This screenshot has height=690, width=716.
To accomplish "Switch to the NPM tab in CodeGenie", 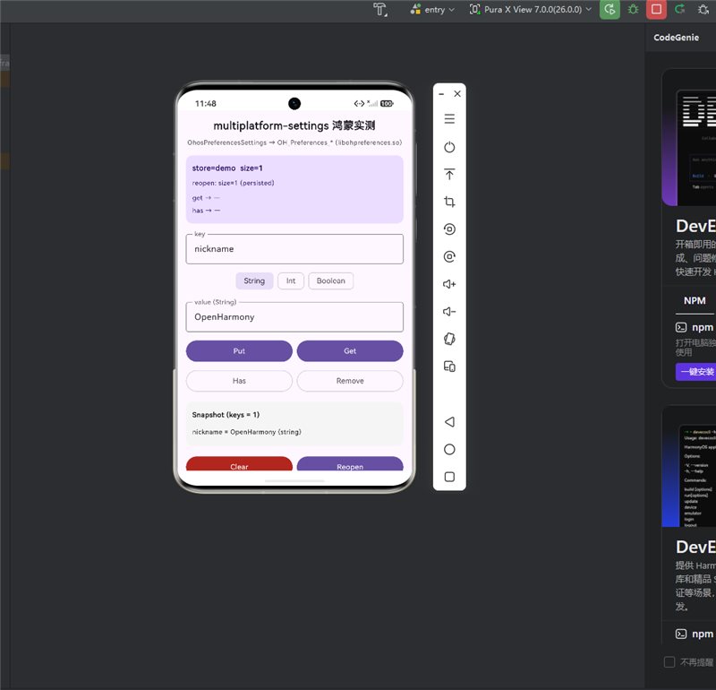I will [x=695, y=300].
